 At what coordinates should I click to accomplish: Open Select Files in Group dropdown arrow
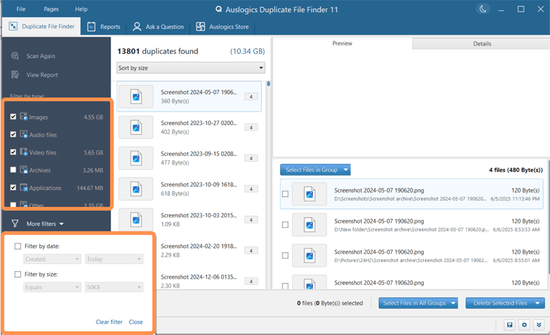[x=346, y=170]
